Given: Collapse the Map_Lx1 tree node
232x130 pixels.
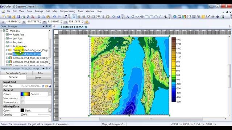Looking at the screenshot, I should [1, 31].
